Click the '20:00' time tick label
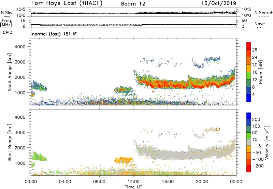The width and height of the screenshot is (273, 189). pos(202,182)
